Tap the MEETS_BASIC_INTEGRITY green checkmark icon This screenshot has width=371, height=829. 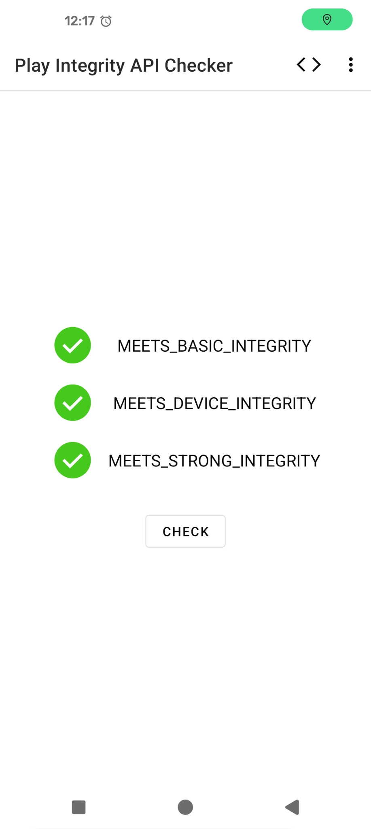pos(72,345)
